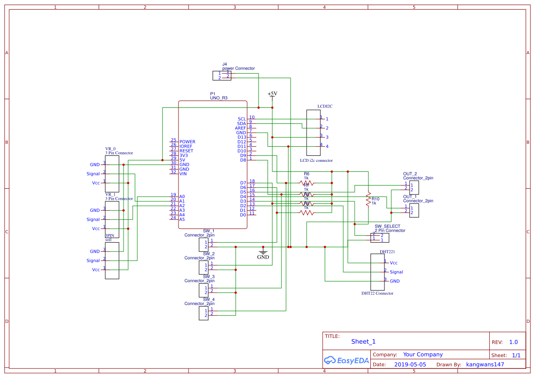Select the DHT221 connector symbol
535x378 pixels.
coord(378,271)
